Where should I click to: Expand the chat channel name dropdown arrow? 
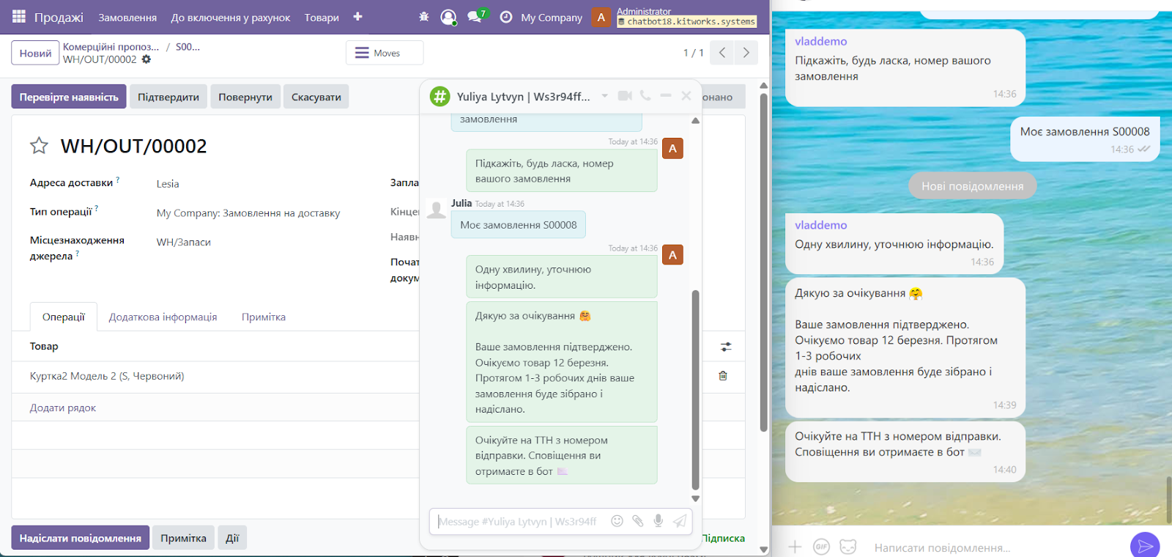pos(605,96)
